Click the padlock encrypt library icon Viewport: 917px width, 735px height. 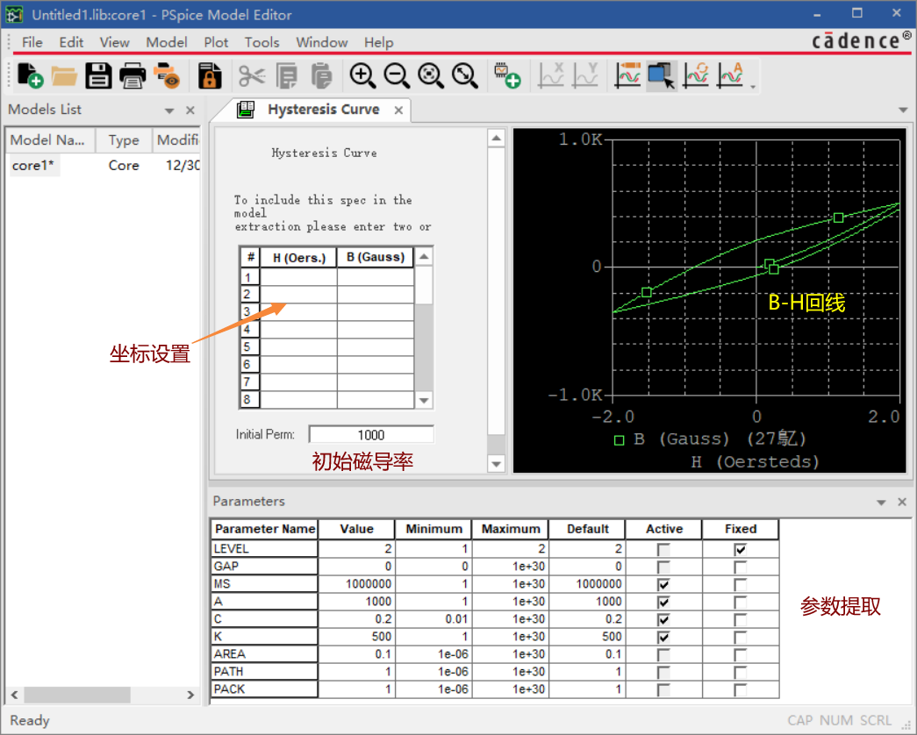(210, 75)
